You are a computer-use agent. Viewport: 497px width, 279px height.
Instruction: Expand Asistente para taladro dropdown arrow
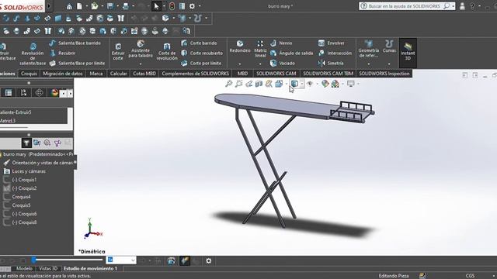(141, 64)
